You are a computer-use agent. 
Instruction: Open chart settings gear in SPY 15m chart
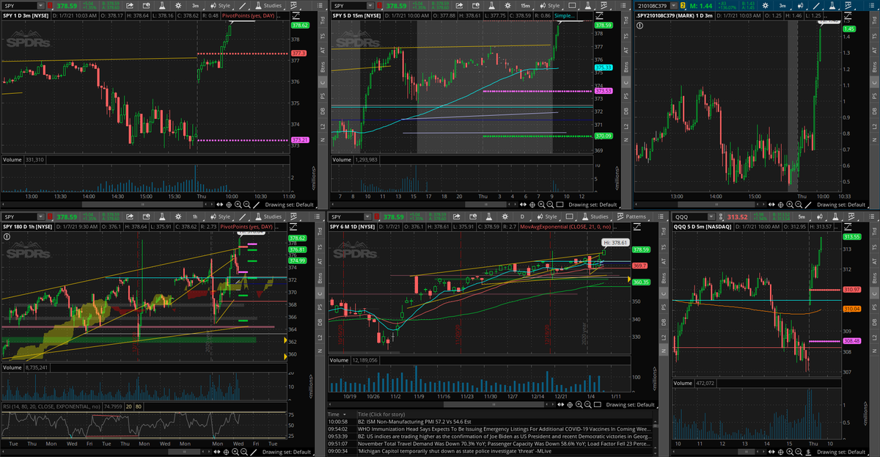click(507, 5)
